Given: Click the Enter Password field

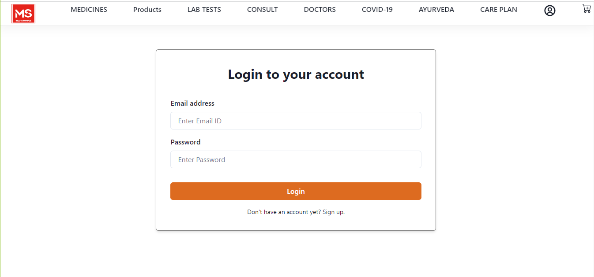Looking at the screenshot, I should pyautogui.click(x=296, y=159).
